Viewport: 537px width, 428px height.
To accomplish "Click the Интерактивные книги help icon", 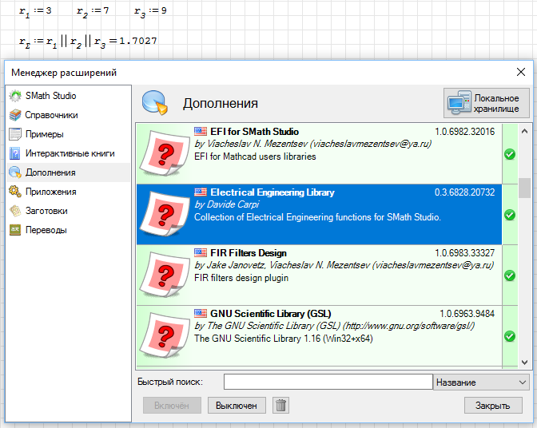I will 14,153.
